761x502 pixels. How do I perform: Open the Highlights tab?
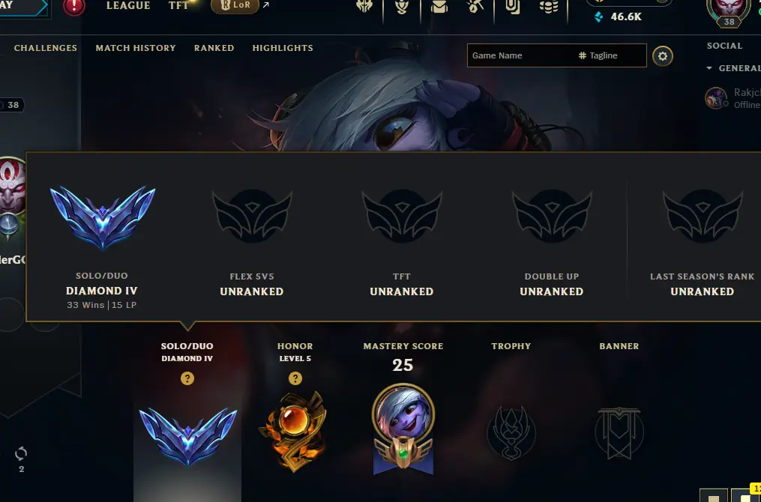[283, 48]
